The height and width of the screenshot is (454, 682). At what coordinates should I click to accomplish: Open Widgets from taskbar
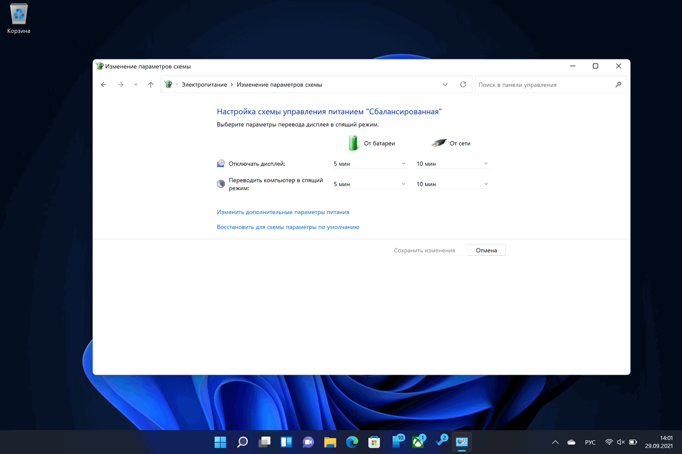coord(286,442)
